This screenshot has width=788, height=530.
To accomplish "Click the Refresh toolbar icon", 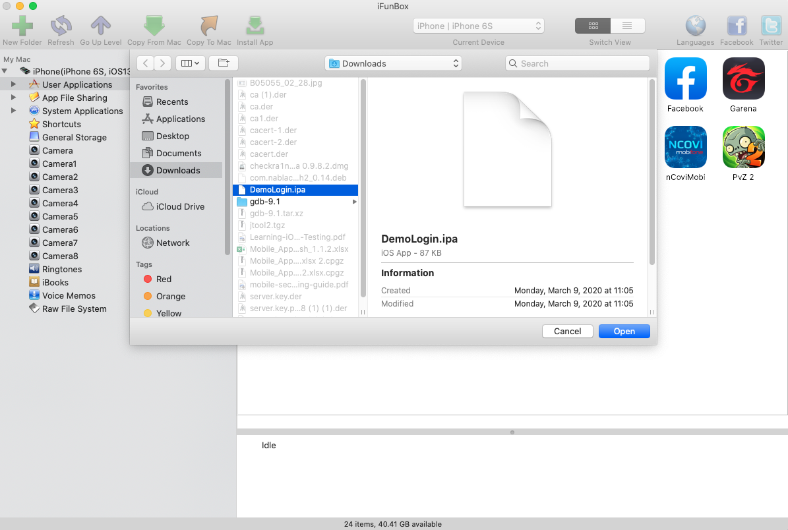I will pos(61,25).
